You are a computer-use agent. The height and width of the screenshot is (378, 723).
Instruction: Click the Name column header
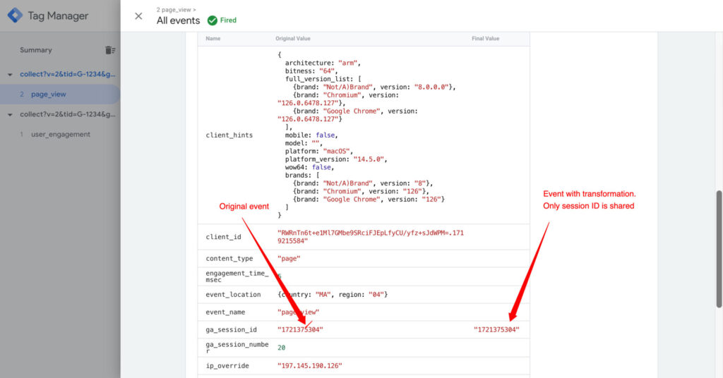coord(213,39)
